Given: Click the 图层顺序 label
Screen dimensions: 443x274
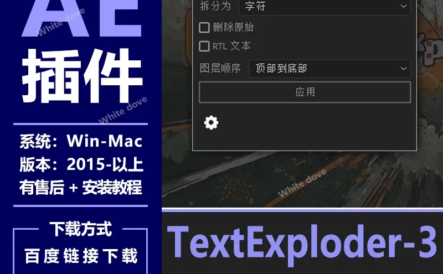Looking at the screenshot, I should (x=220, y=68).
